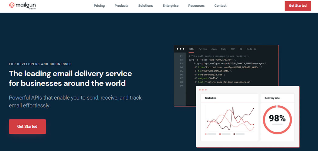Click the -F subject='Hello' code line
This screenshot has width=318, height=151.
point(207,78)
